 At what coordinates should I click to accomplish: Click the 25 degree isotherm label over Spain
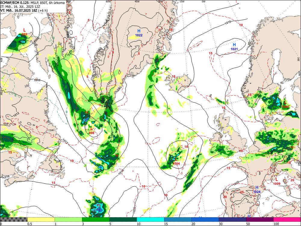[x=242, y=192]
